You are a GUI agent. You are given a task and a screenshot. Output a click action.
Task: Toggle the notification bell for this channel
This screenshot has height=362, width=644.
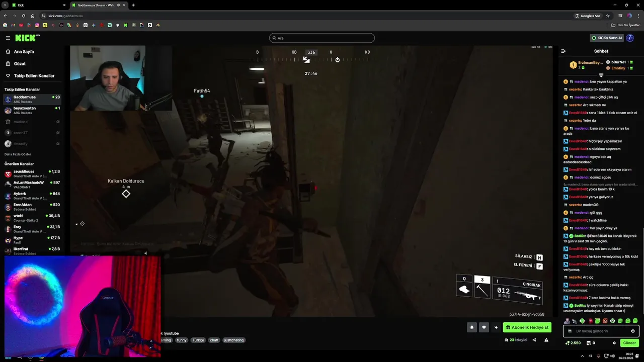[472, 327]
